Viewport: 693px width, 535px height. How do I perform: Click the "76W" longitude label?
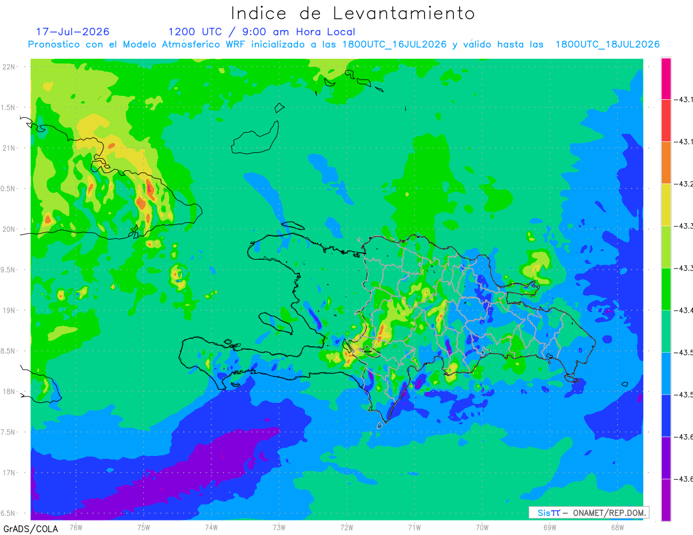(x=76, y=527)
